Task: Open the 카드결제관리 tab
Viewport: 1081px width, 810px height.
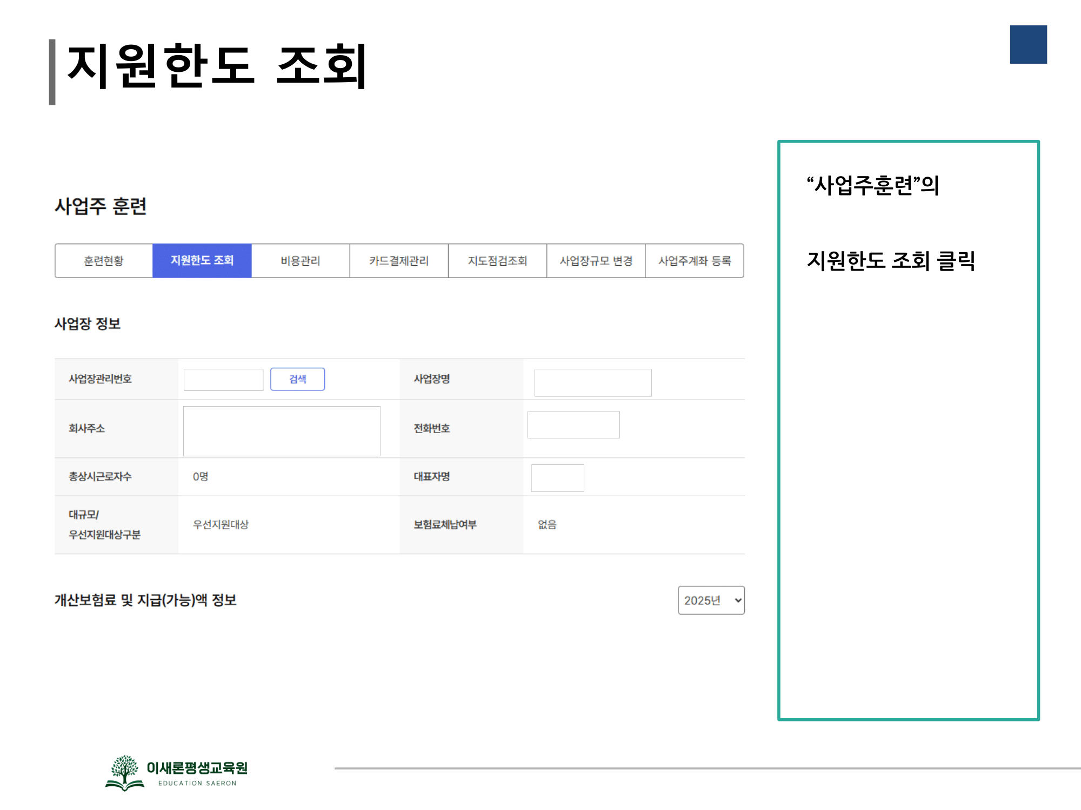Action: [x=399, y=261]
